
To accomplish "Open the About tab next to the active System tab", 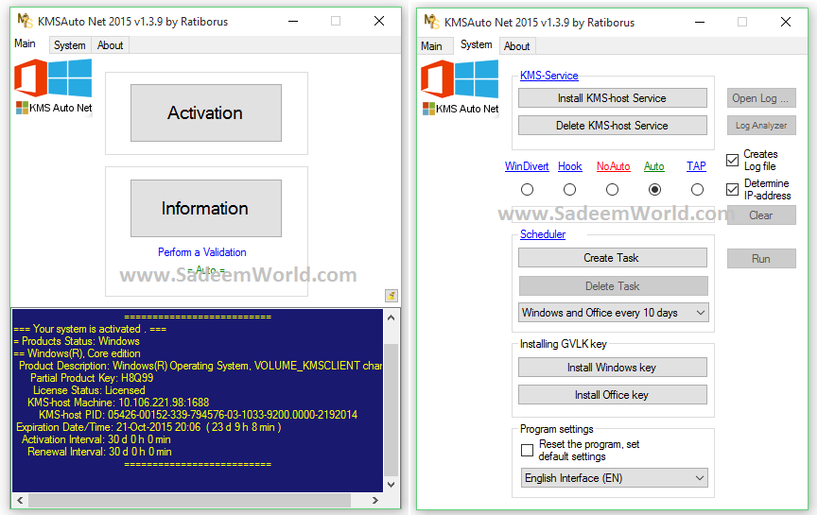I will [x=517, y=45].
